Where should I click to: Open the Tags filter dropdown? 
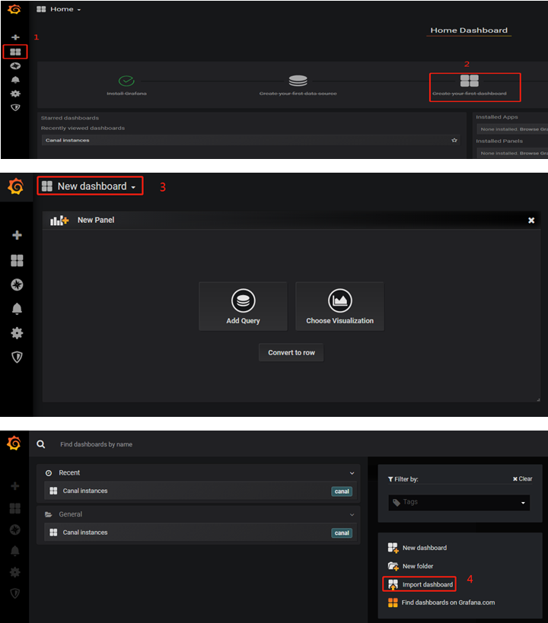click(x=459, y=502)
